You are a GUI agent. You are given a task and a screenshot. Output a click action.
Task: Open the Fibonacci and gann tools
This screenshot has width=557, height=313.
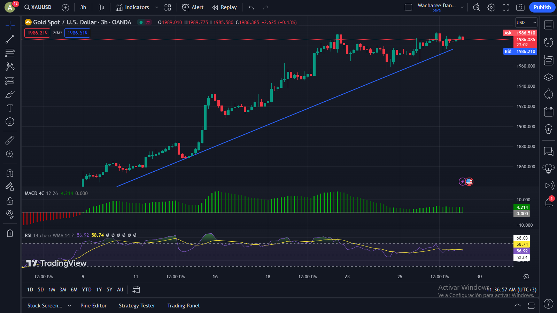pyautogui.click(x=10, y=53)
